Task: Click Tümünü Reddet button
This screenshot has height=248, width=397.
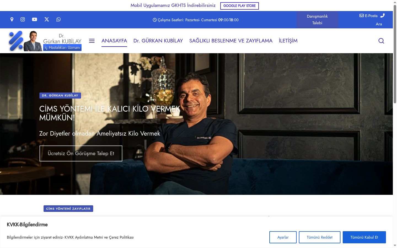Action: tap(320, 237)
